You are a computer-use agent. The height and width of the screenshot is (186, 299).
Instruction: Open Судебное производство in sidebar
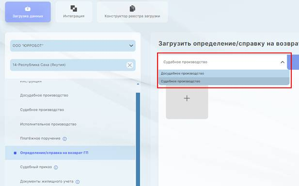[x=42, y=110]
